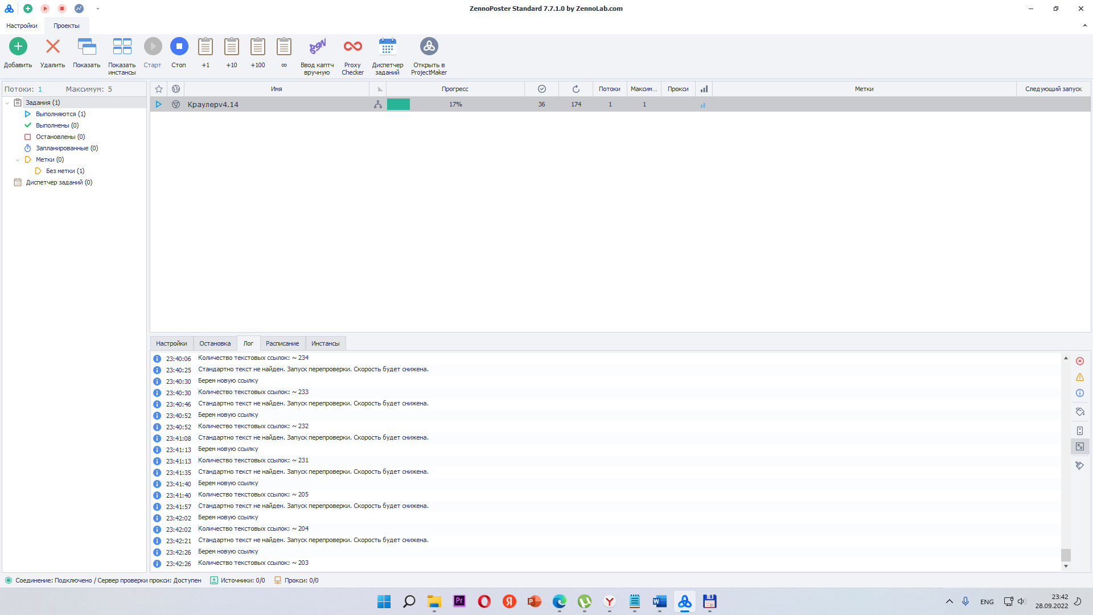Collapse the ribbon with top-right chevron
Screen dimensions: 1093x615
click(1084, 26)
